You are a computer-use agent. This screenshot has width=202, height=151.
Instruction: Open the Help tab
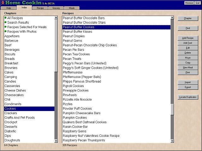(9, 8)
